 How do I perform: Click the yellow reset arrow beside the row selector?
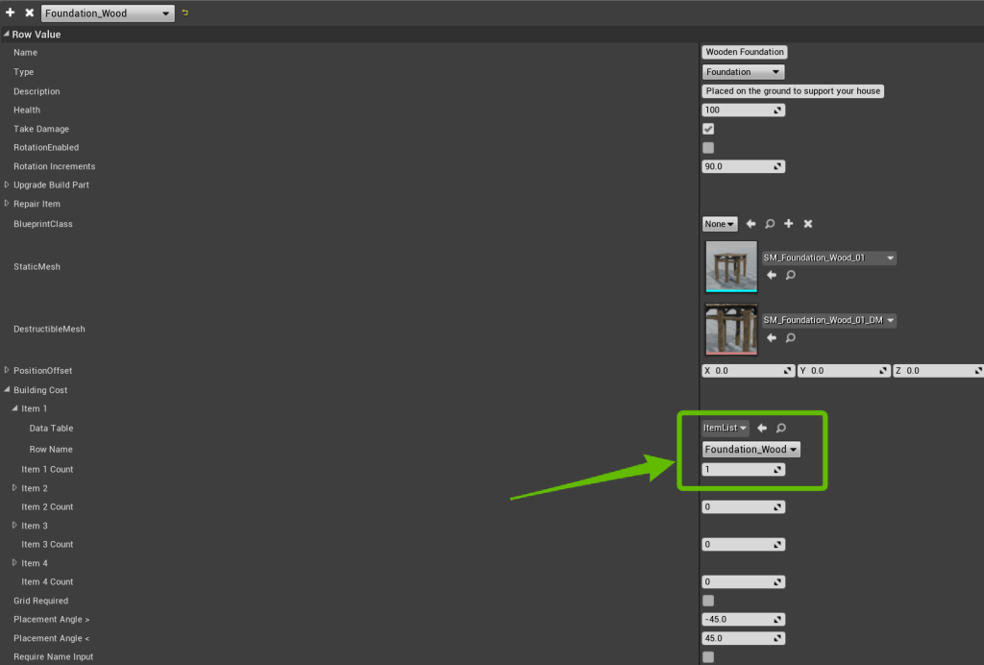coord(185,12)
